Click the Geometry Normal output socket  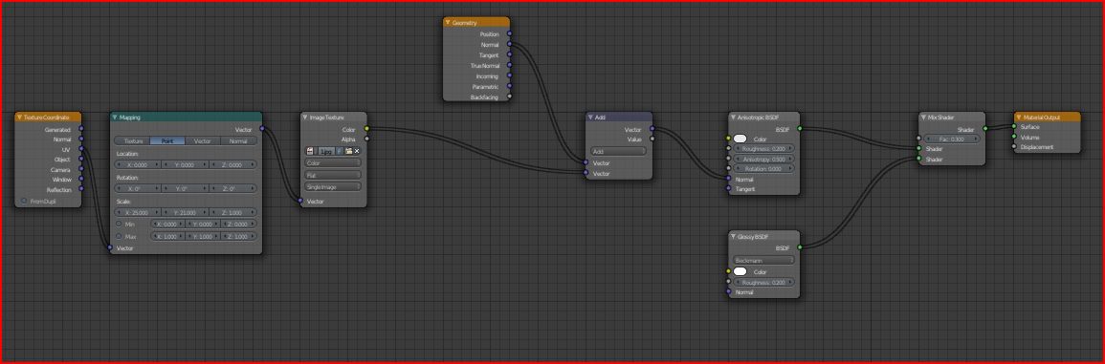pyautogui.click(x=510, y=44)
